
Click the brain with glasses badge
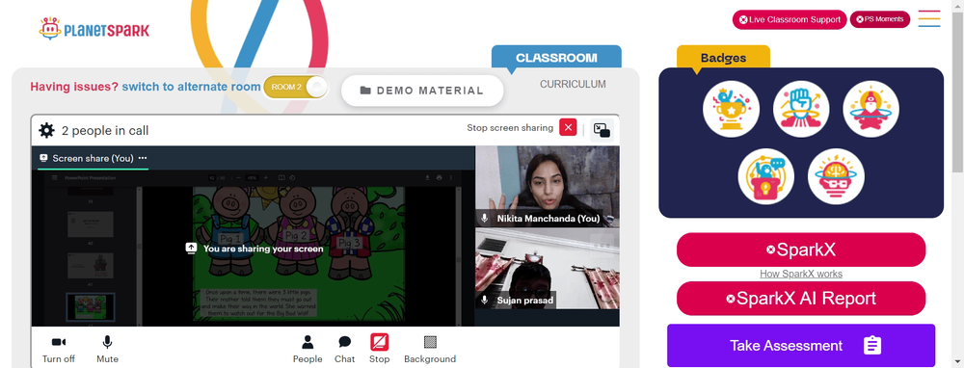pos(836,177)
